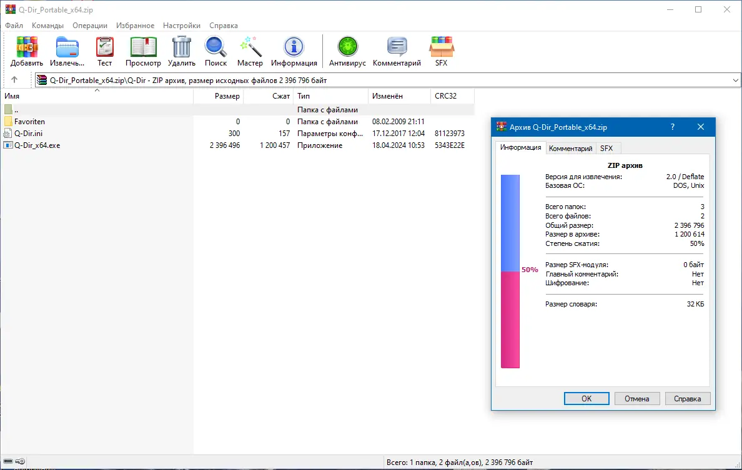The image size is (742, 470).
Task: Click the dialog help question mark
Action: click(673, 127)
